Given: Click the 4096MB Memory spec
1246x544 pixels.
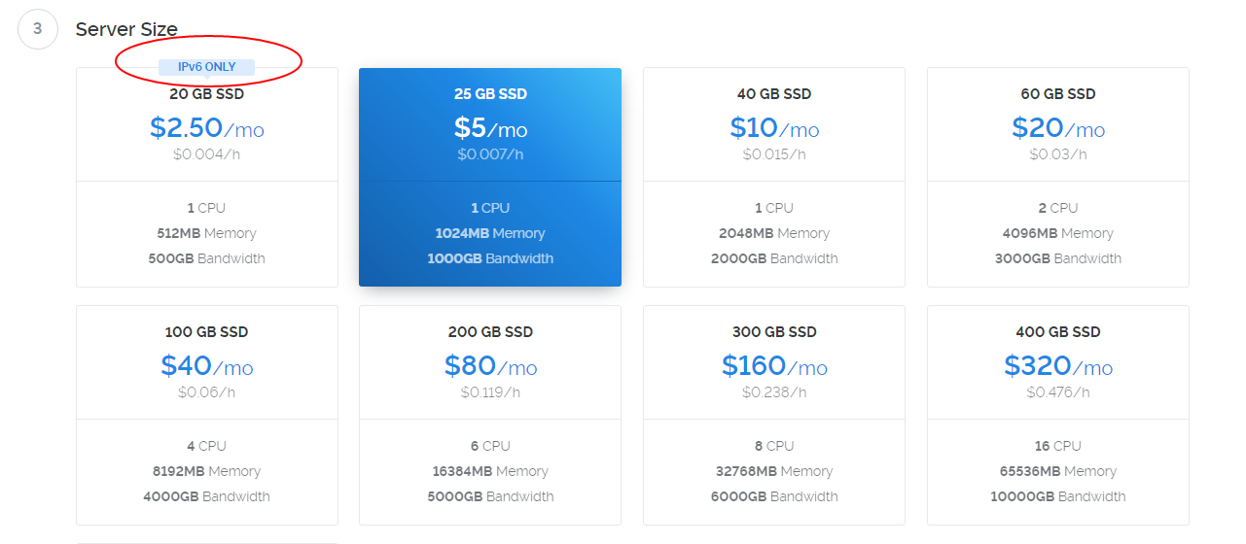Looking at the screenshot, I should click(1058, 233).
